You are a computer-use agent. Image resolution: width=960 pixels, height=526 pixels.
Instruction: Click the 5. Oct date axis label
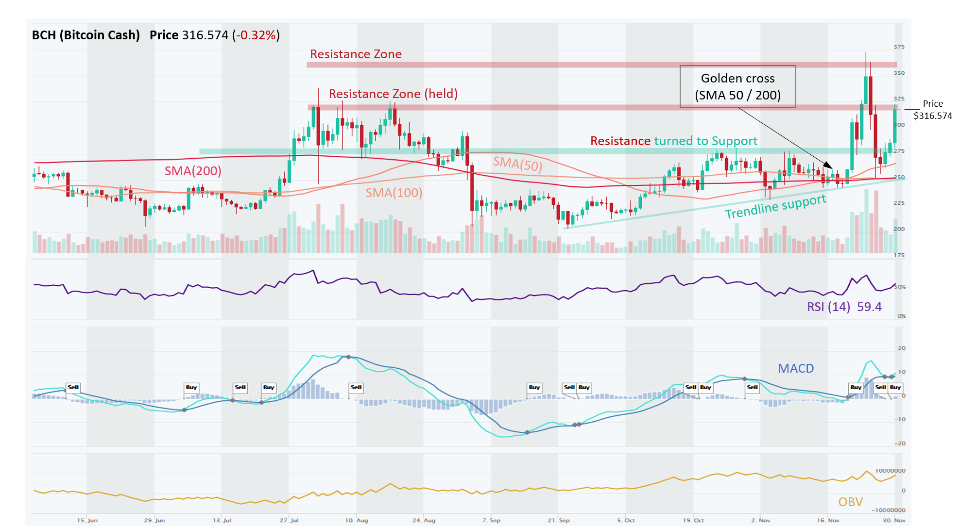point(626,520)
